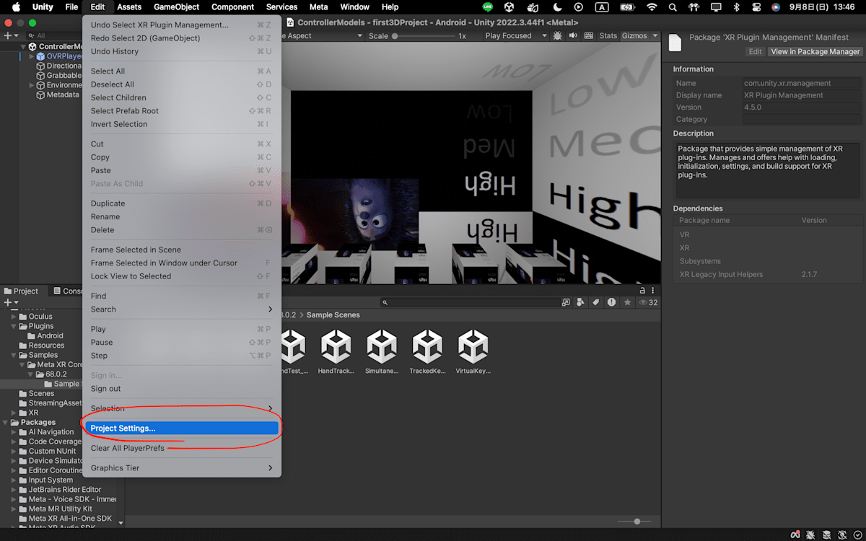Viewport: 866px width, 541px height.
Task: Choose Clear All PlayerPrefs menu entry
Action: tap(181, 448)
